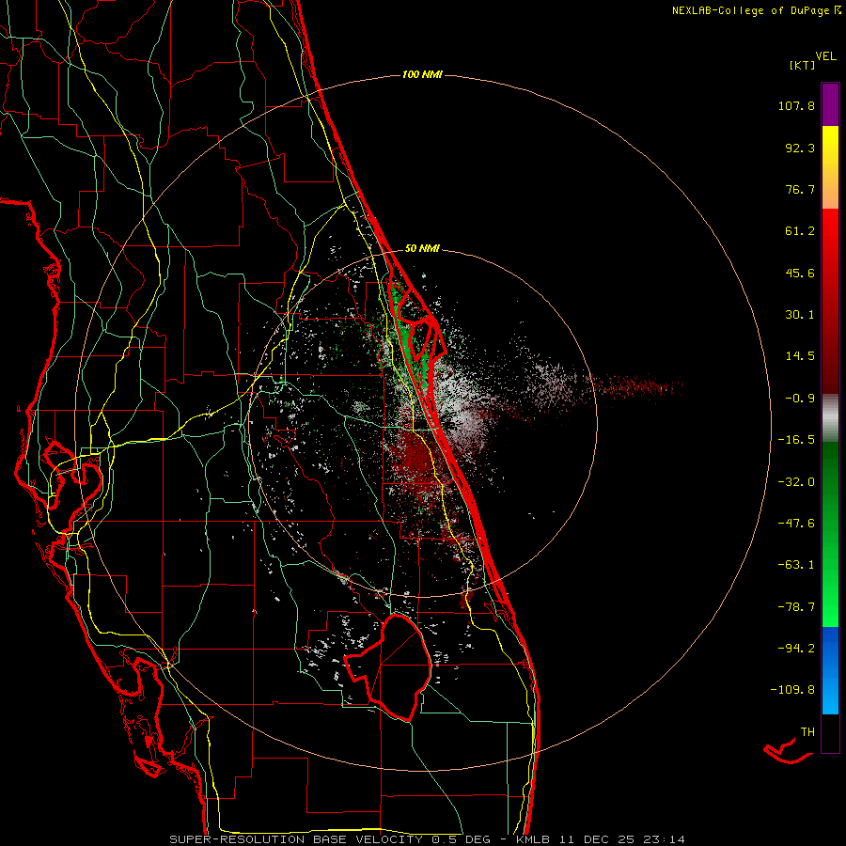The height and width of the screenshot is (846, 846).
Task: Select the 107.8 velocity scale value
Action: (x=796, y=105)
